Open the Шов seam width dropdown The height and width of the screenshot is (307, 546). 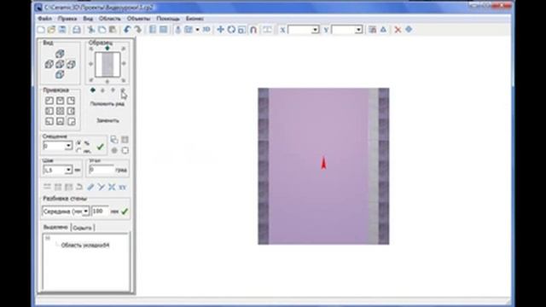pos(68,170)
